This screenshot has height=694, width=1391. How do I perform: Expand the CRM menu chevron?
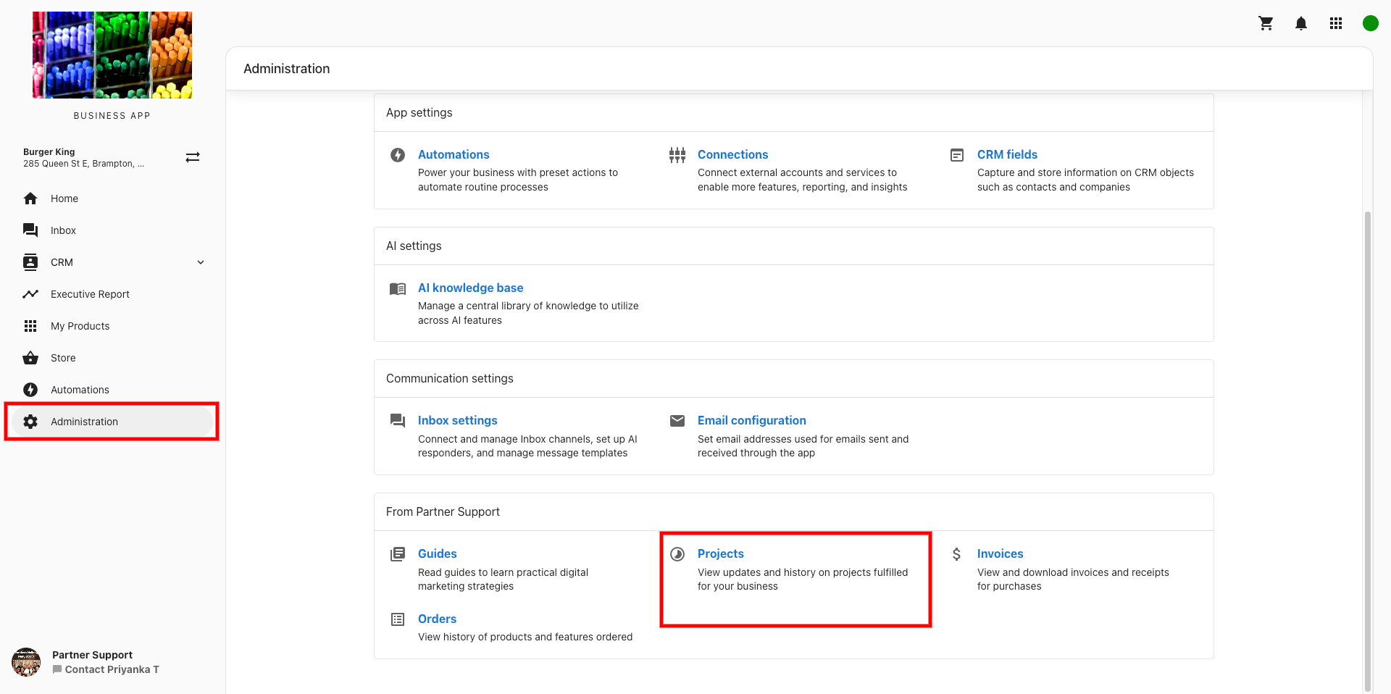[201, 262]
